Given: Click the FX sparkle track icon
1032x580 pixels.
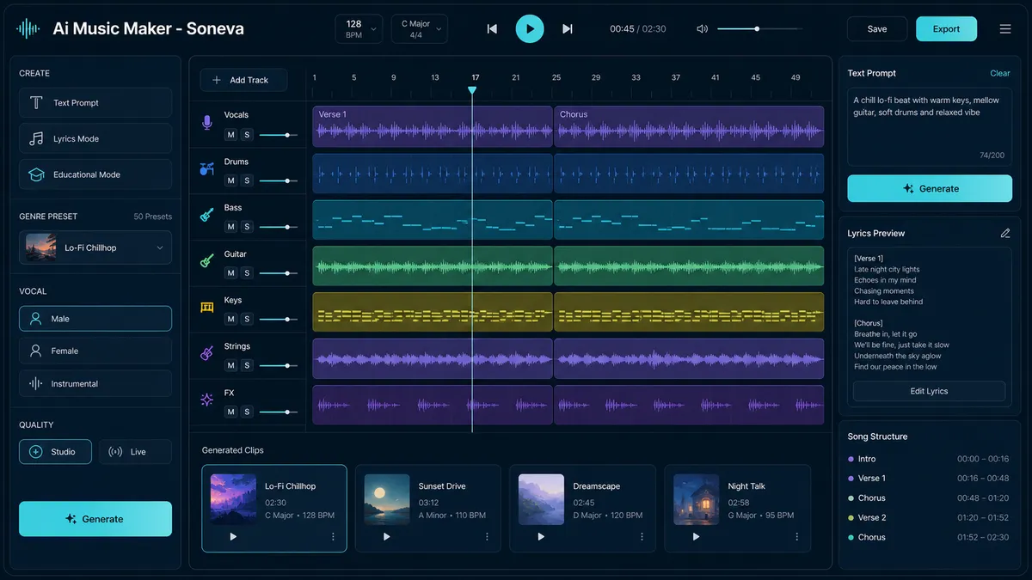Looking at the screenshot, I should (x=206, y=400).
